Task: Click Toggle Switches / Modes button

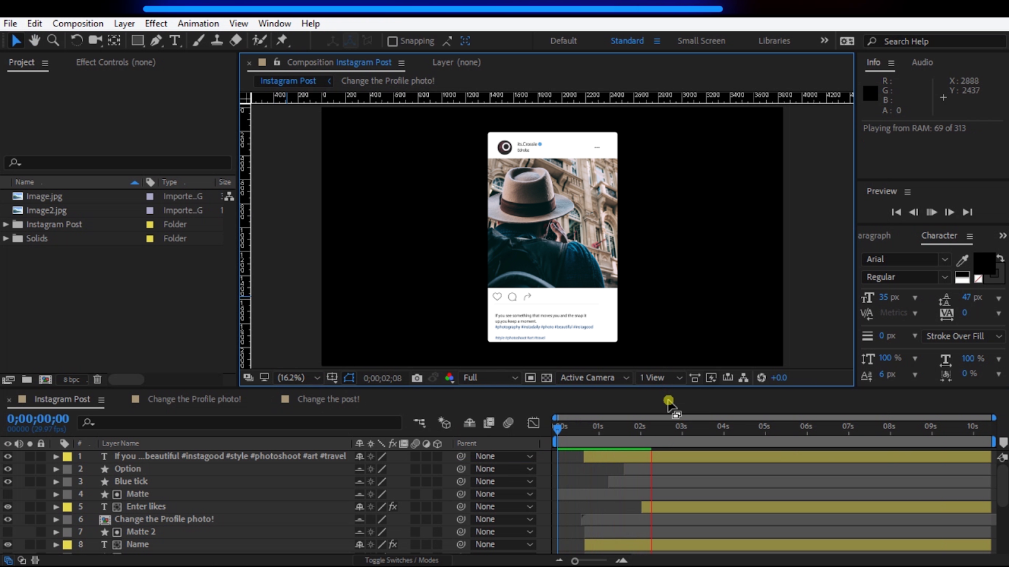Action: coord(402,560)
